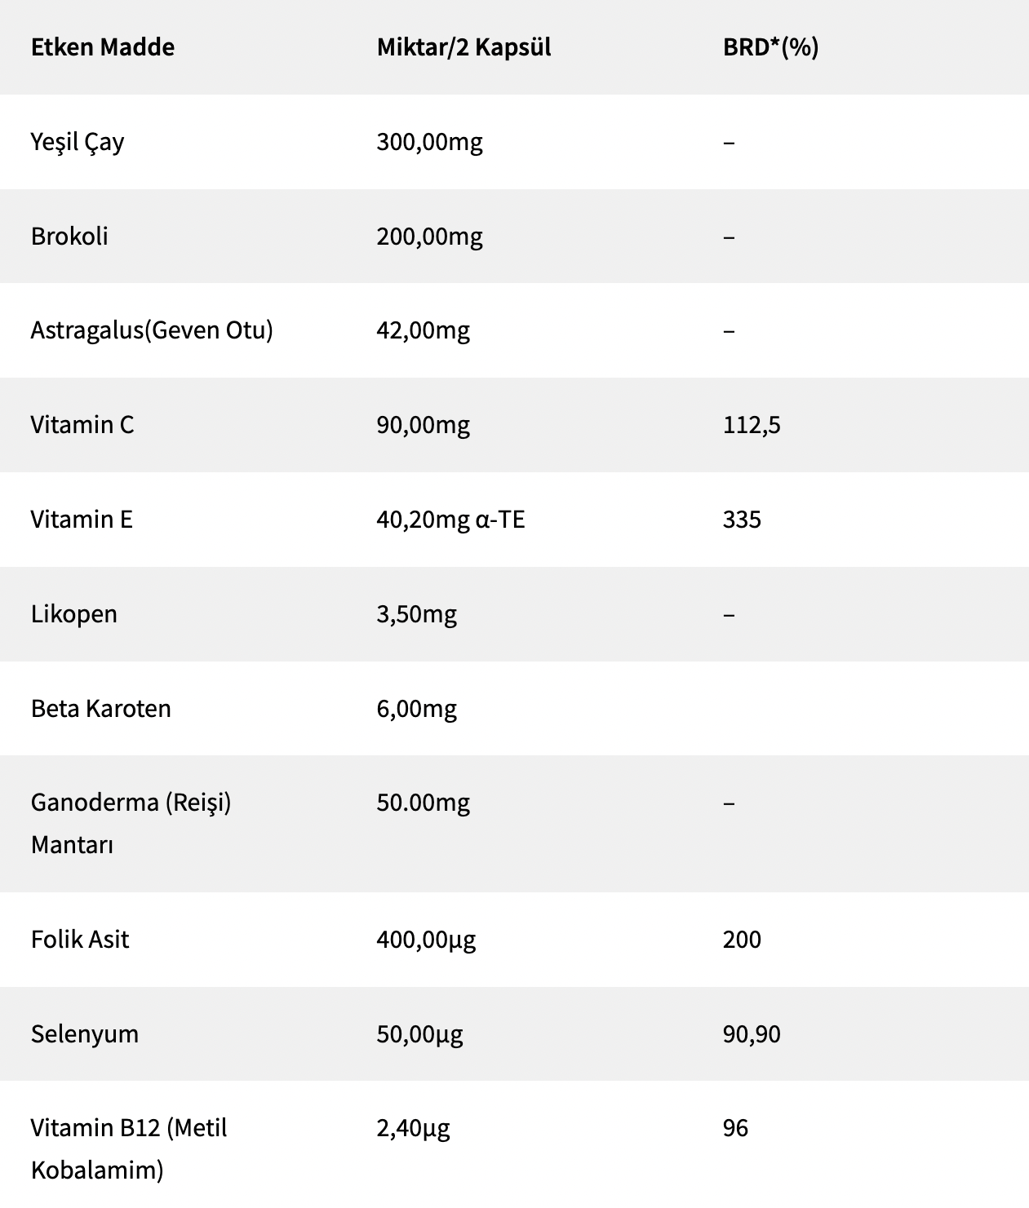Click the 112,5 BRD percentage value
The image size is (1029, 1208).
coord(752,425)
